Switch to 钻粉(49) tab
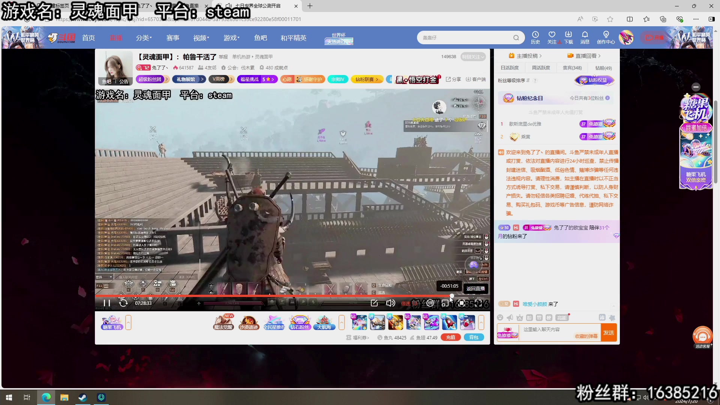720x405 pixels. coord(603,68)
